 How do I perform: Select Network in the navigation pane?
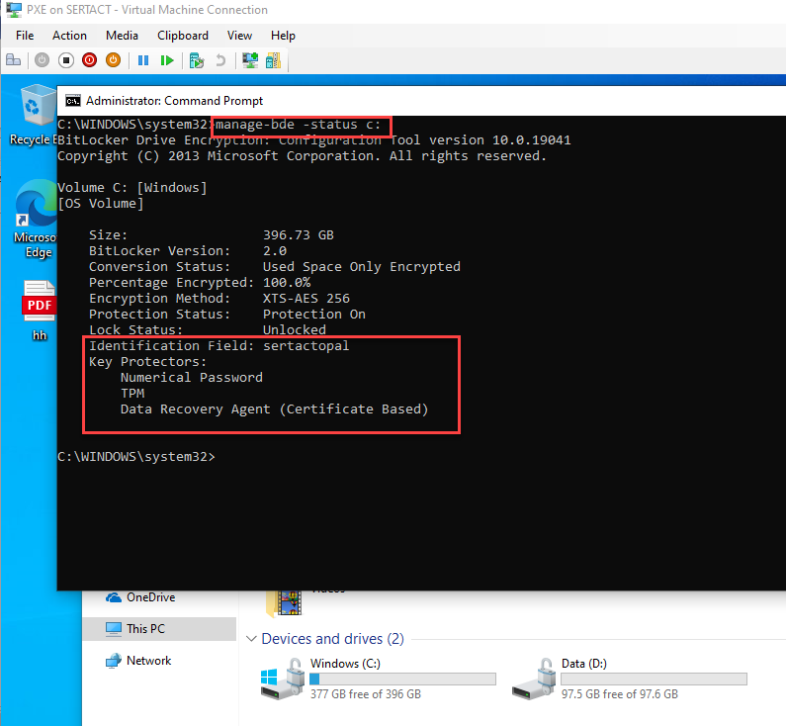148,661
